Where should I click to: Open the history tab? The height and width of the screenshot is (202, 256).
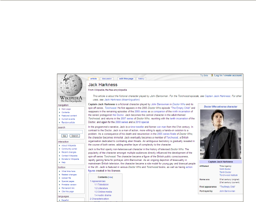[141, 79]
